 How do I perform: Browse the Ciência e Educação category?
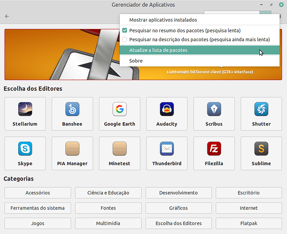[x=108, y=193]
